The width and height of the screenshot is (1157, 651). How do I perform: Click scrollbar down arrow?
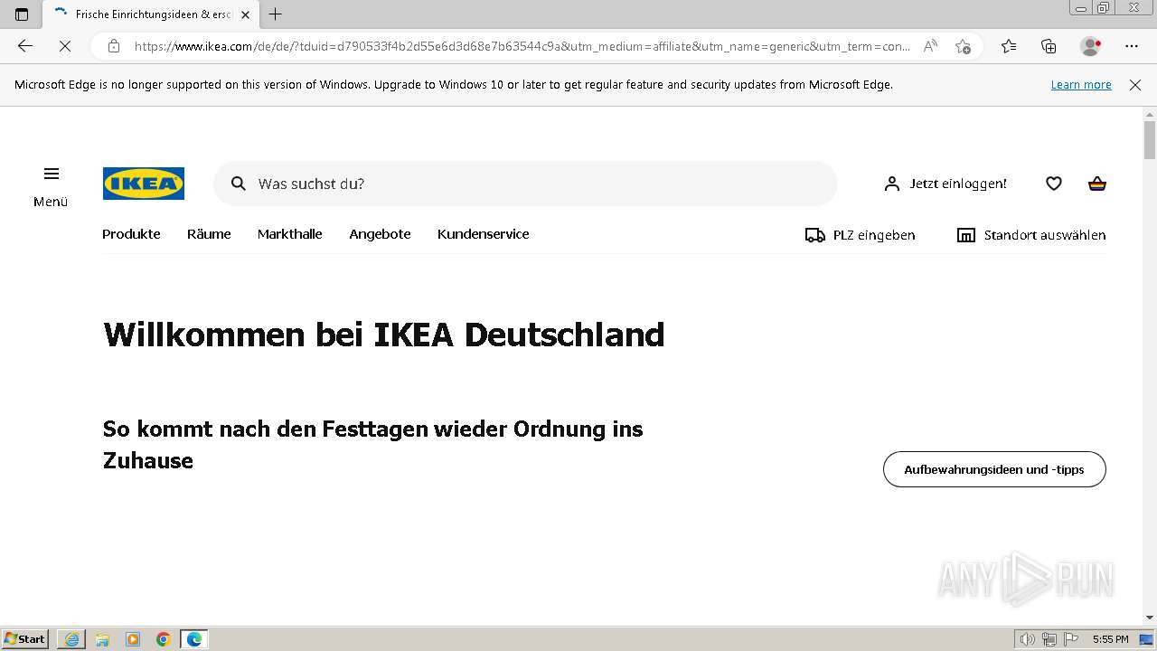(1150, 618)
